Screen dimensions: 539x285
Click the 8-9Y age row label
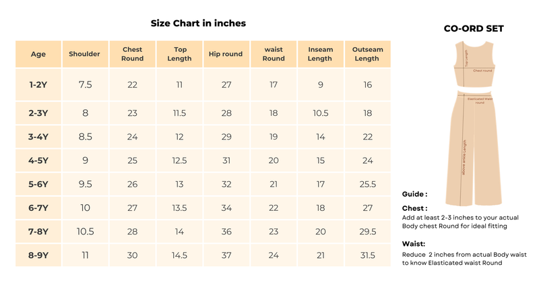(38, 256)
